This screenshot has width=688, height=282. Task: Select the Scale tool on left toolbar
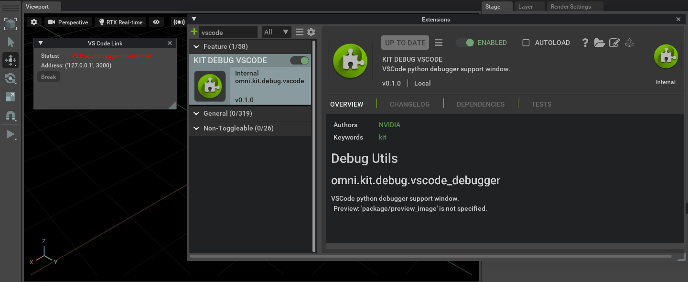pyautogui.click(x=11, y=97)
